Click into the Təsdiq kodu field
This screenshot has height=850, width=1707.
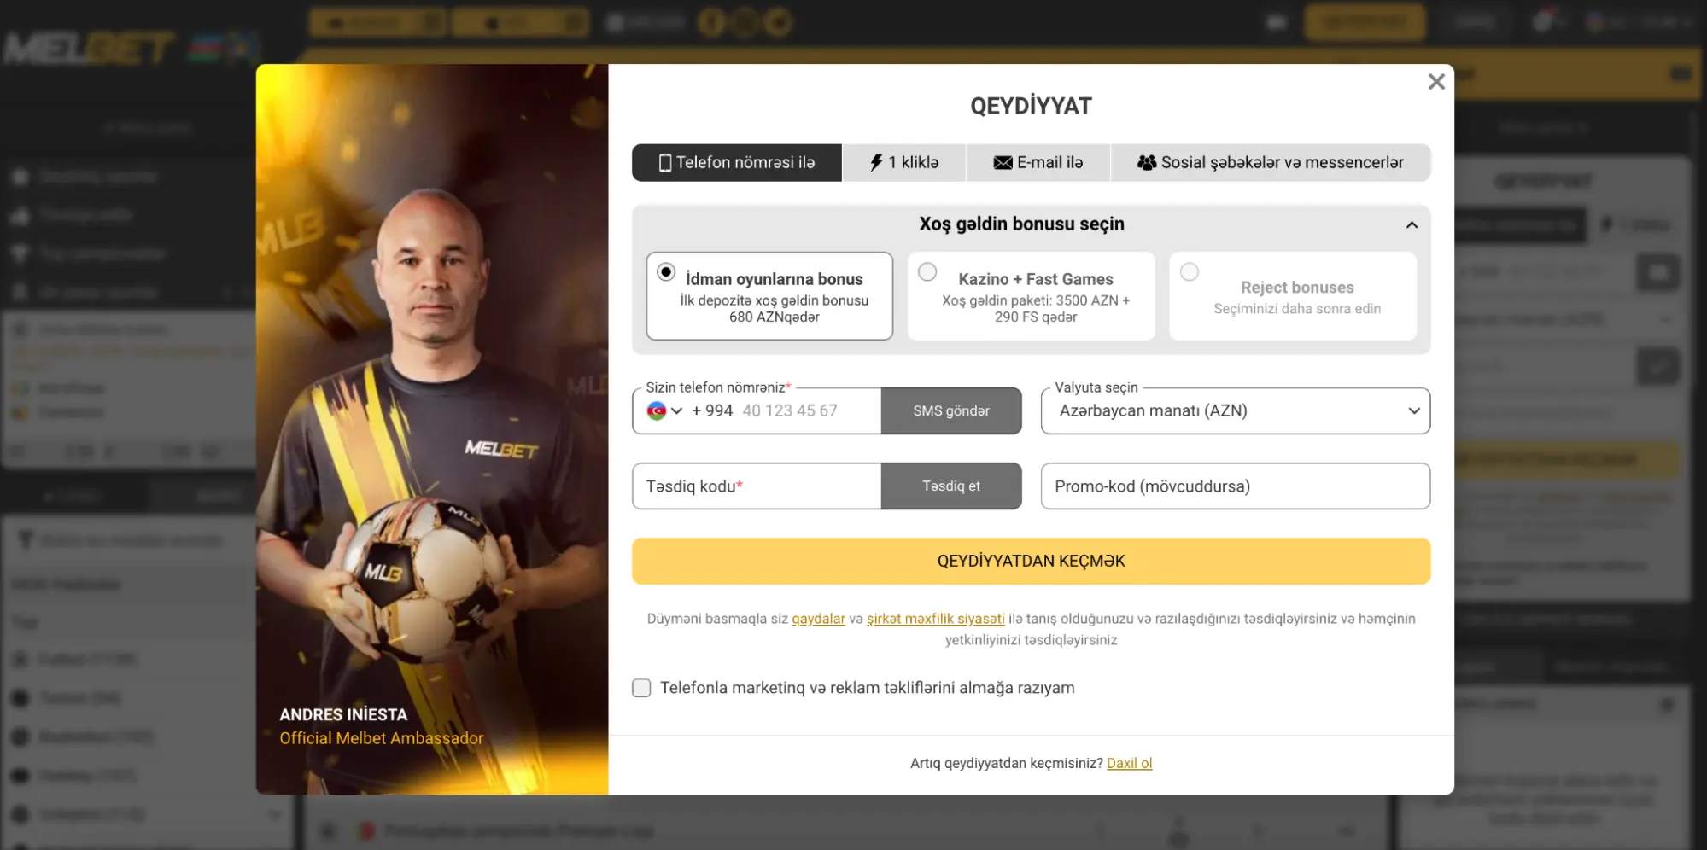[x=757, y=486]
